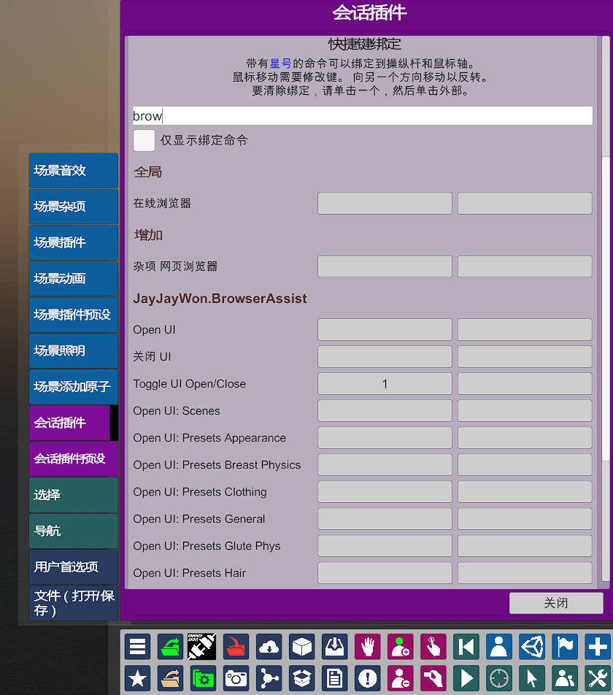Image resolution: width=613 pixels, height=695 pixels.
Task: Click the 关闭 button
Action: coord(557,603)
